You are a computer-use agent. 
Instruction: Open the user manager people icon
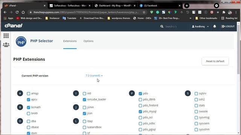(x=6, y=45)
